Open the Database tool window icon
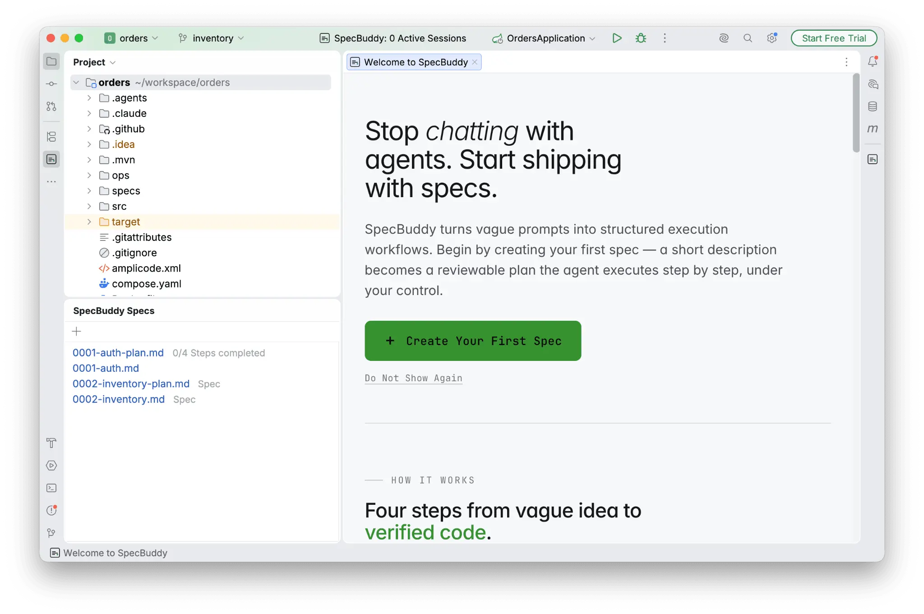 pyautogui.click(x=873, y=106)
